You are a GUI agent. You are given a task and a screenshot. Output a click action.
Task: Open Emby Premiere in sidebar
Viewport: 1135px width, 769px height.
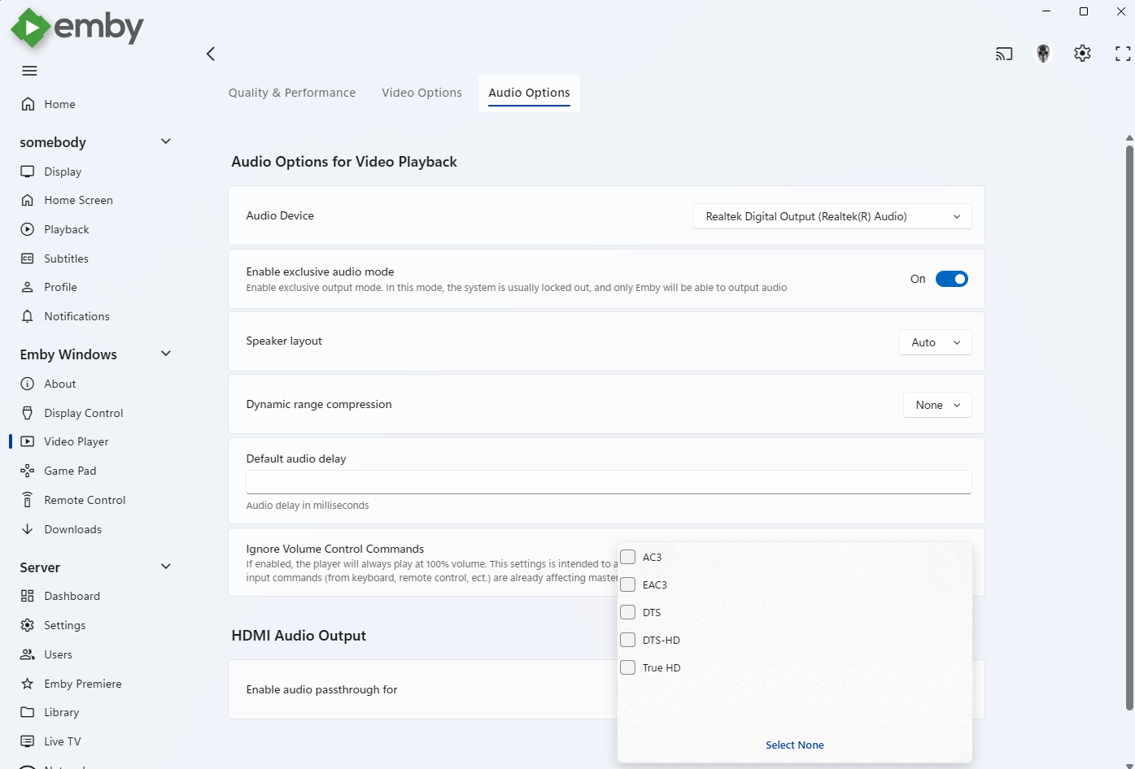coord(82,684)
